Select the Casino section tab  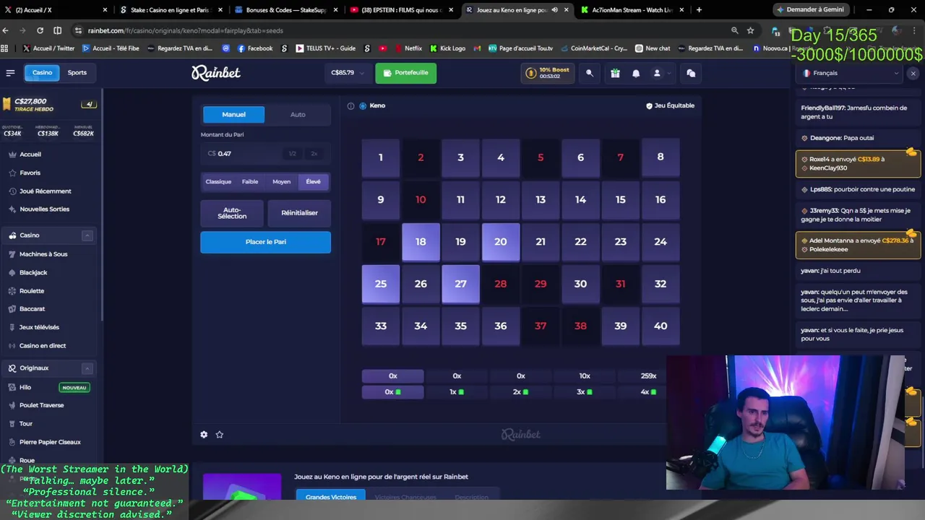click(42, 73)
